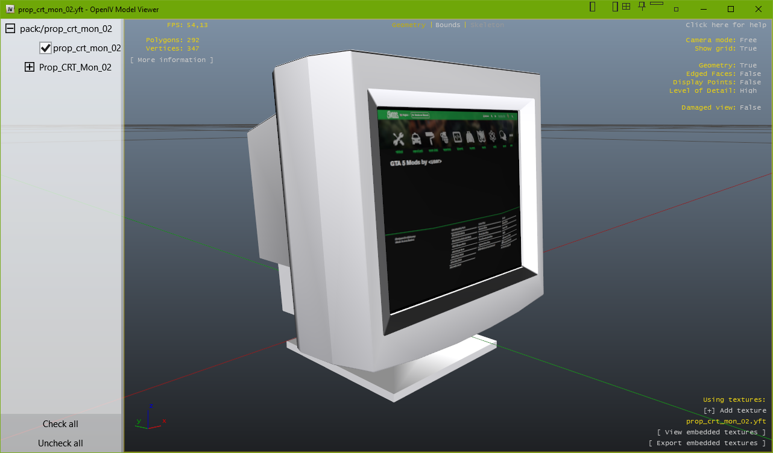Viewport: 773px width, 453px height.
Task: Click the Check all button
Action: 60,424
